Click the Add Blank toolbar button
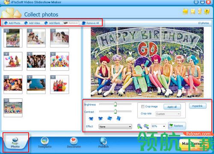This screenshot has width=214, height=154. coord(52,23)
